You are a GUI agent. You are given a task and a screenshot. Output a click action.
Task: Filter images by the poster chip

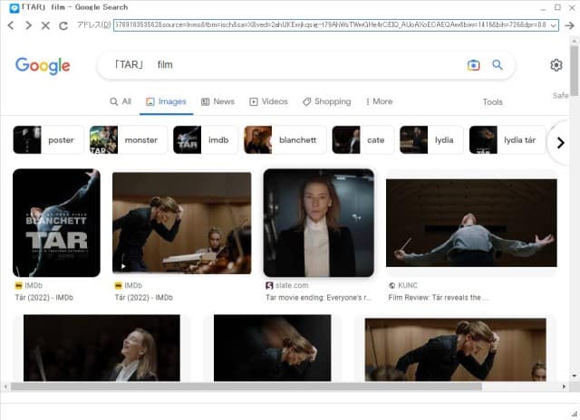pos(48,140)
